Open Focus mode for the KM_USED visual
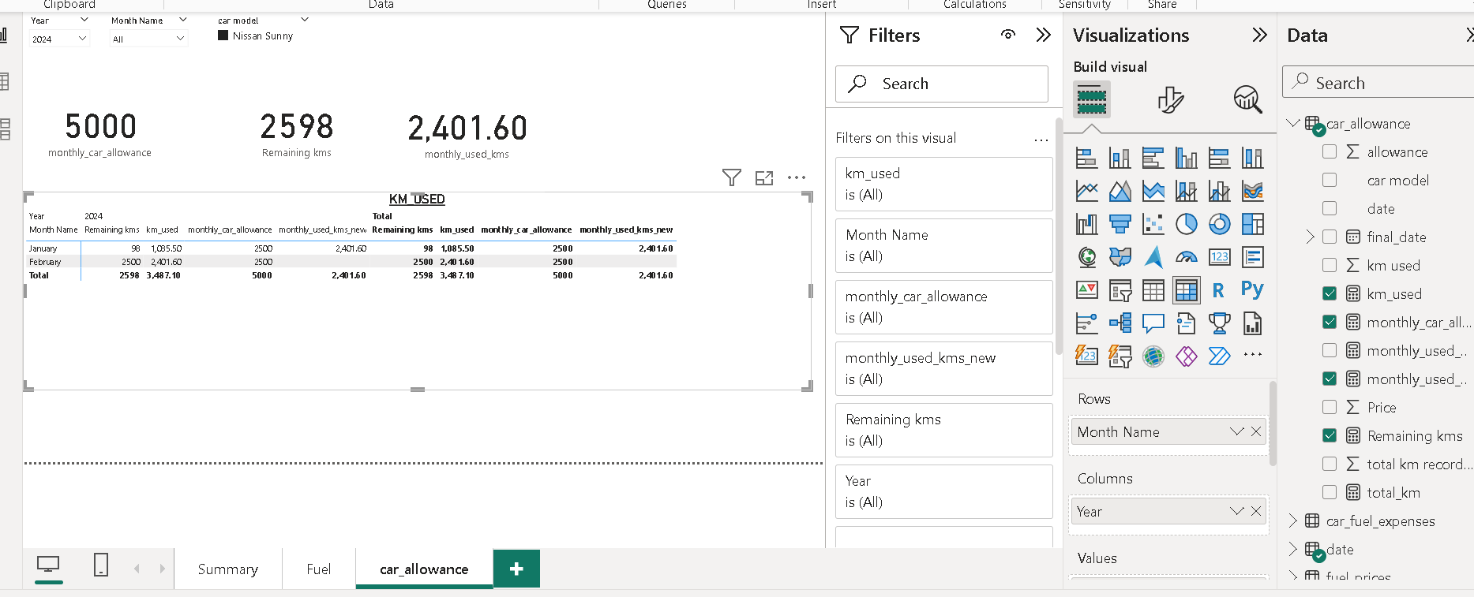This screenshot has width=1474, height=597. pos(764,178)
